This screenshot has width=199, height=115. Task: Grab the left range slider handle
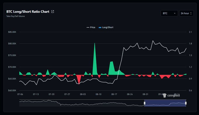tap(145, 103)
